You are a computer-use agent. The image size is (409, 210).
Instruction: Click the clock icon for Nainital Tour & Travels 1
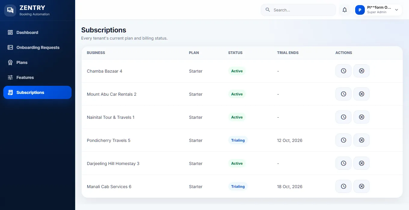pos(343,117)
